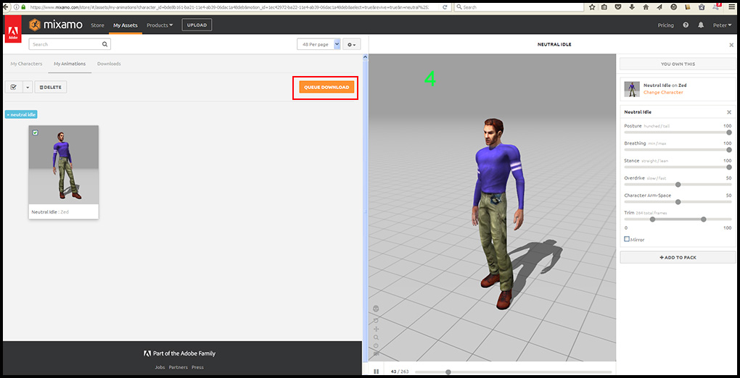The image size is (740, 378).
Task: Click the UPLOAD button
Action: pyautogui.click(x=197, y=25)
